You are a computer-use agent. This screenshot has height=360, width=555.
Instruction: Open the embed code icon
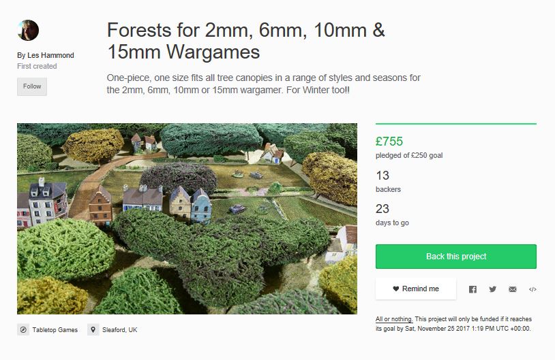click(532, 289)
